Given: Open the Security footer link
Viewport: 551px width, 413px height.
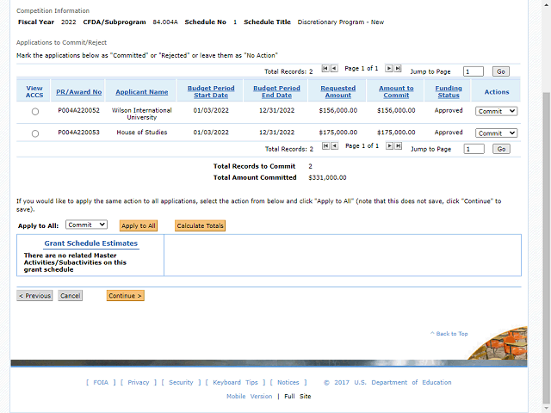Looking at the screenshot, I should (181, 382).
